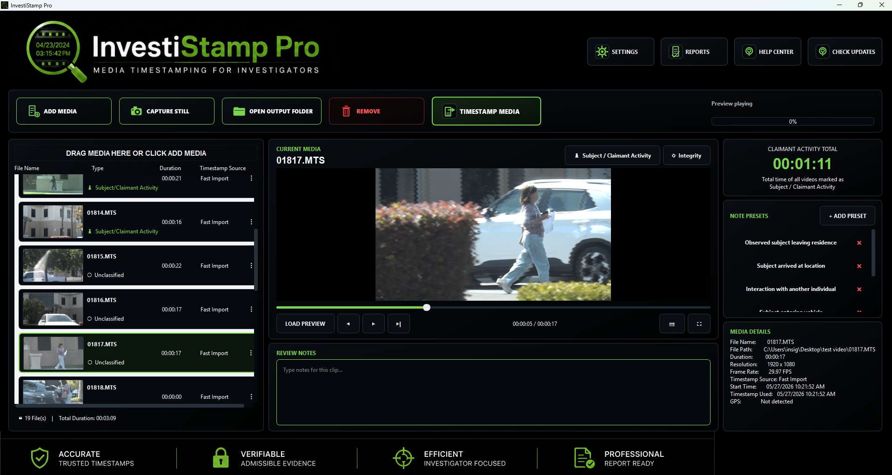Viewport: 892px width, 475px height.
Task: Open options menu for 01817.MTS
Action: coord(251,353)
